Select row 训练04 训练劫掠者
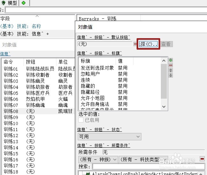Viewport: 207px width, 175px height. point(39,87)
